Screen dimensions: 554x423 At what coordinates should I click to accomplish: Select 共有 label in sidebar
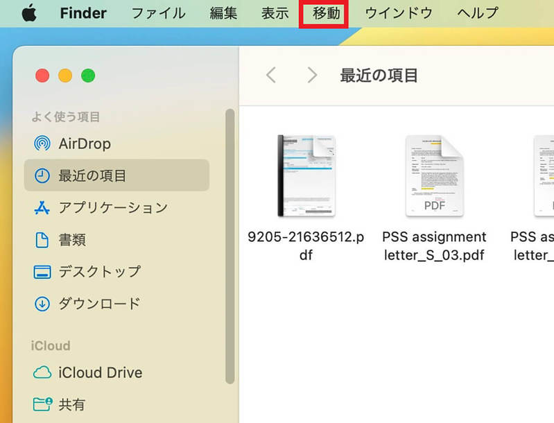click(x=72, y=404)
